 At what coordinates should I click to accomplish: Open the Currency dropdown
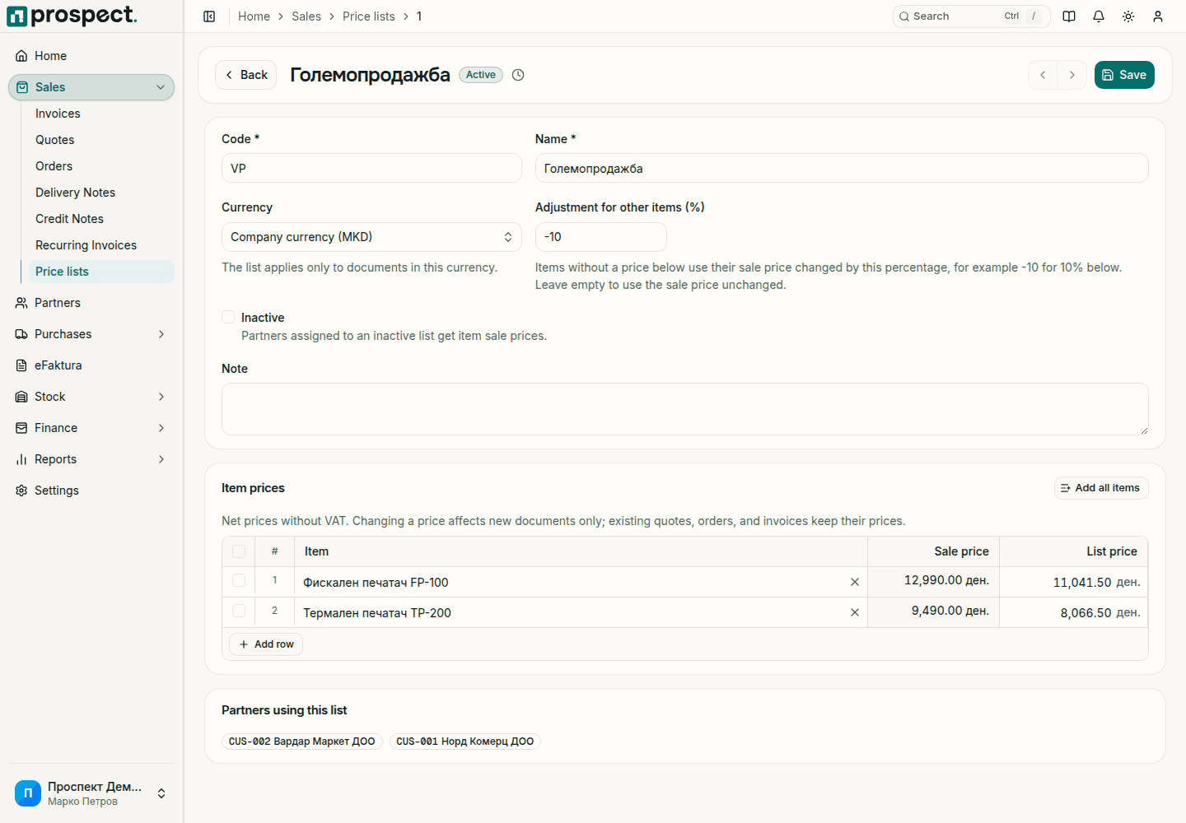click(x=371, y=237)
